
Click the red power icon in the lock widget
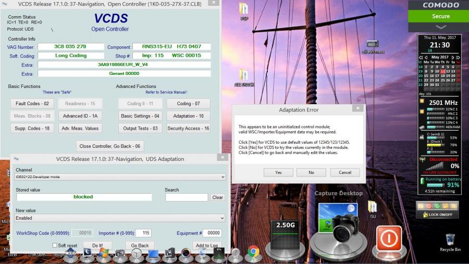point(429,206)
